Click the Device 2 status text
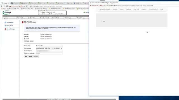 tap(46, 36)
